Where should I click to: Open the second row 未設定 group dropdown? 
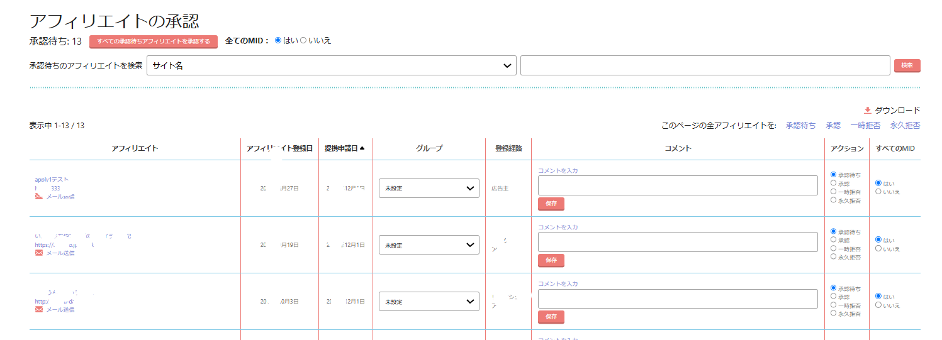[x=429, y=245]
